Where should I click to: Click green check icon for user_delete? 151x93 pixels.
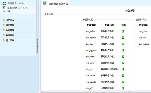[x=123, y=31]
